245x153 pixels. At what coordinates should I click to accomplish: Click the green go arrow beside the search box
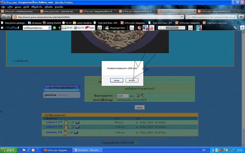tap(54, 28)
